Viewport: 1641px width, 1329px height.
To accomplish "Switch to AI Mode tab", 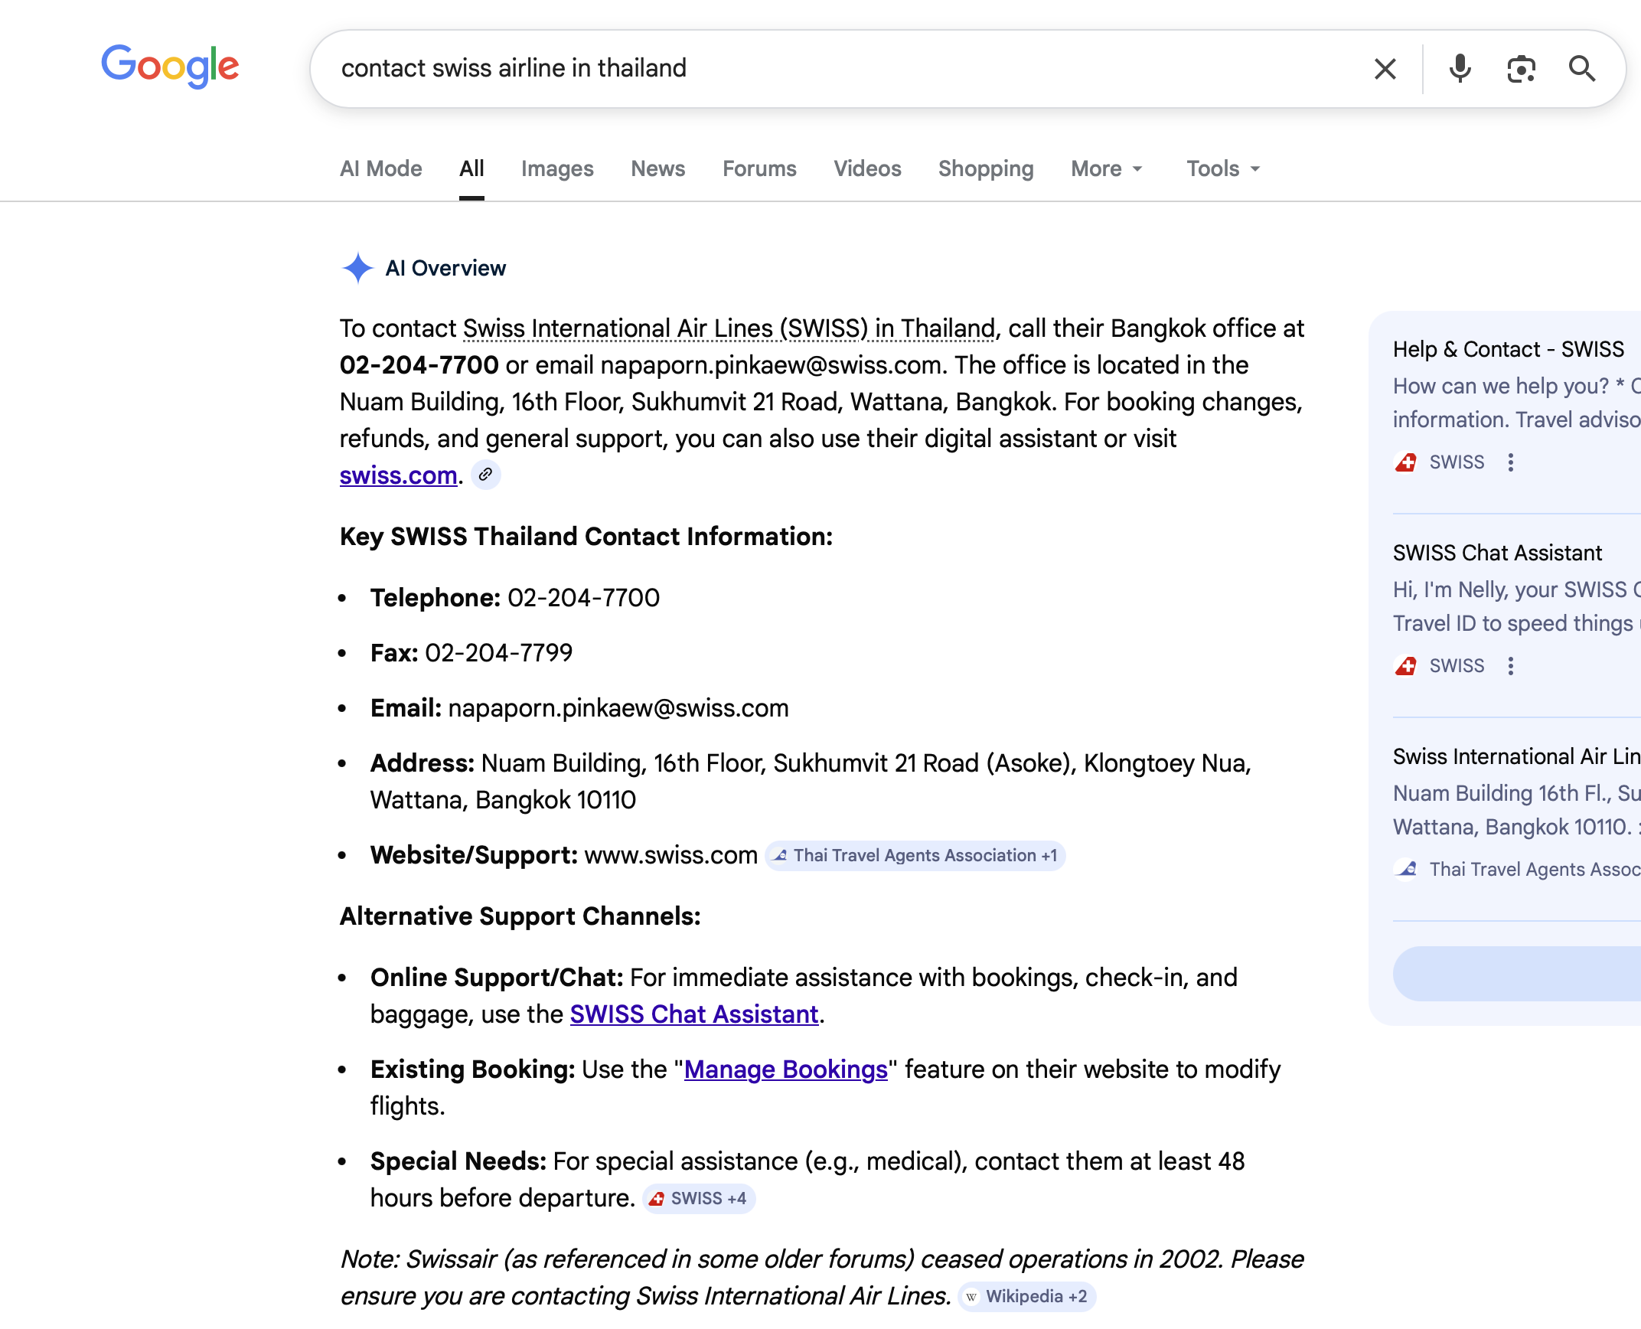I will 380,168.
